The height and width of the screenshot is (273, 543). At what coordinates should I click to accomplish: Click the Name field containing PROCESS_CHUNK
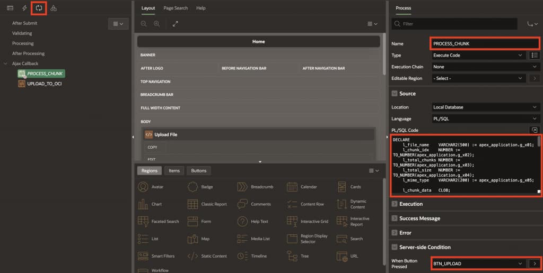coord(485,43)
